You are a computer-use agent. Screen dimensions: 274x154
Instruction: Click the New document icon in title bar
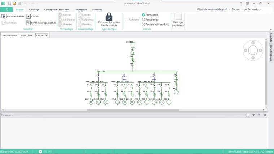(x=10, y=3)
